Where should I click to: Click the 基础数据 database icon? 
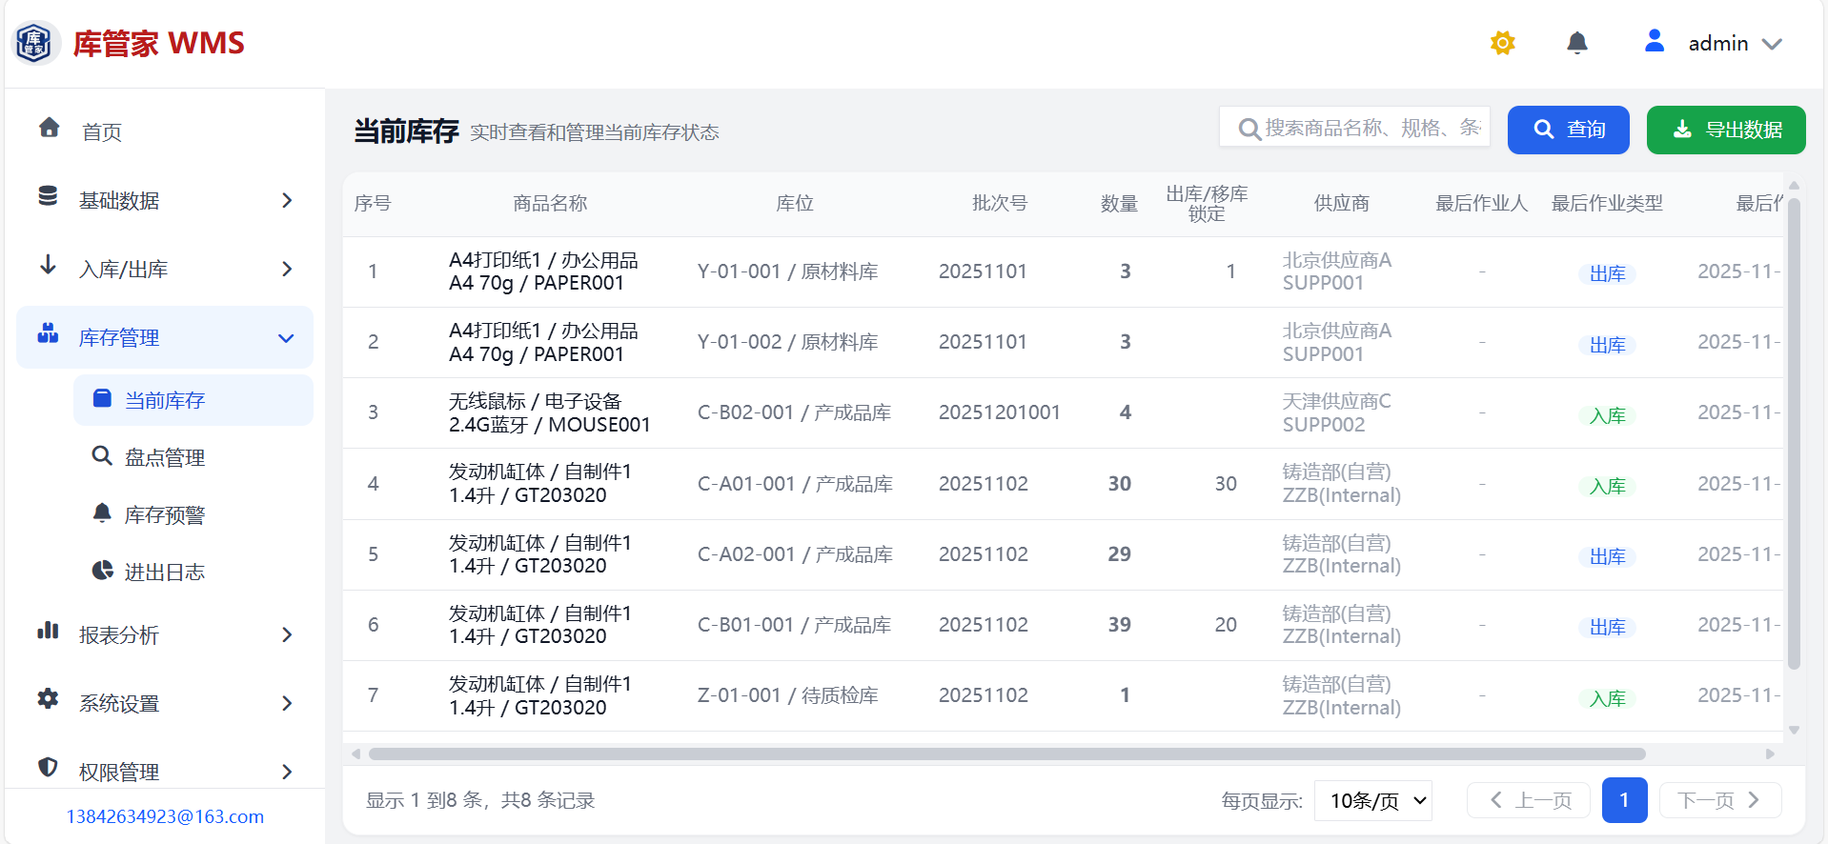48,196
